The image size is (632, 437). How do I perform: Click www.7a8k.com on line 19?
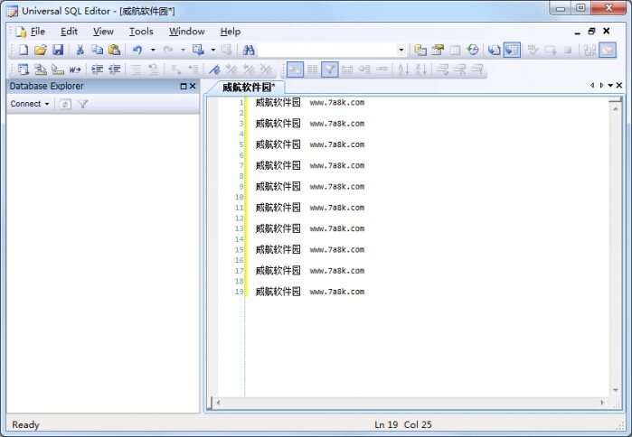337,292
